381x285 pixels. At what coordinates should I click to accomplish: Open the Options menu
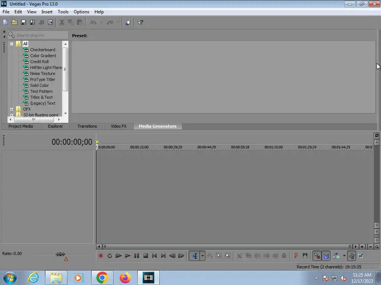(81, 12)
